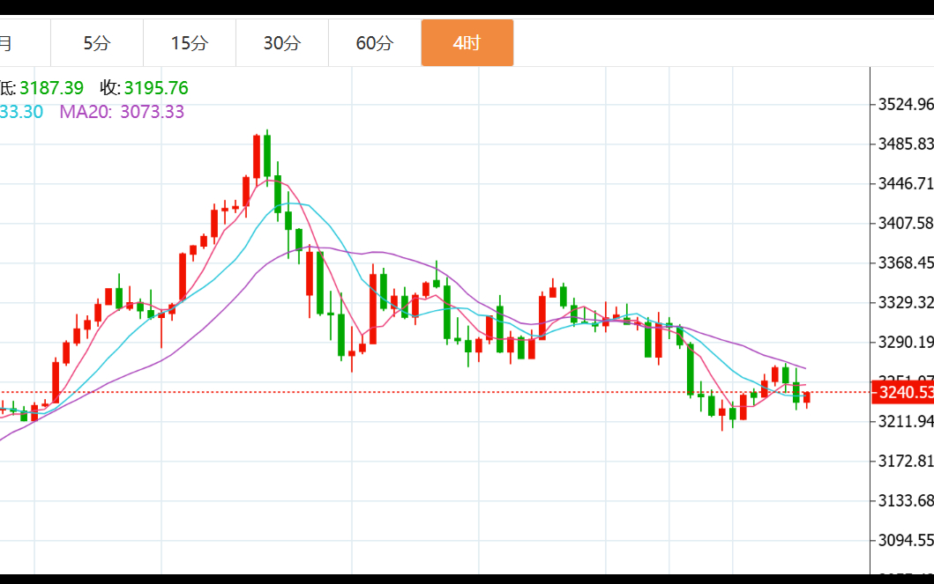Screen dimensions: 934x584
Task: Click the 3329.32 price axis label
Action: pyautogui.click(x=906, y=302)
